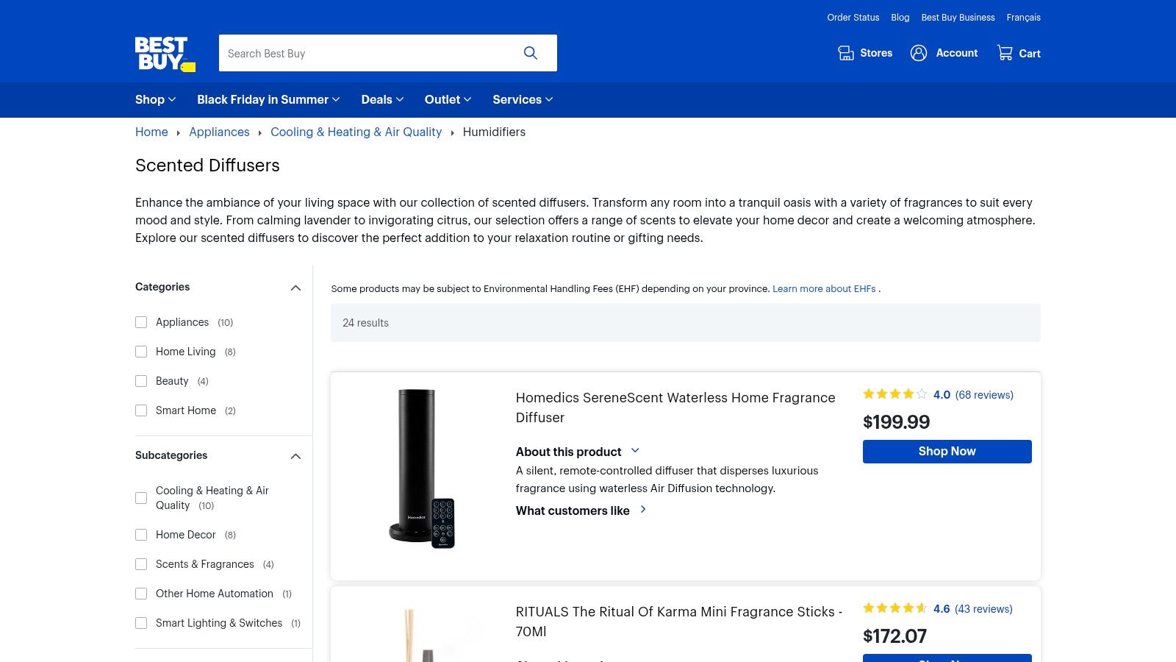Open Black Friday in Summer menu
This screenshot has height=662, width=1176.
268,99
